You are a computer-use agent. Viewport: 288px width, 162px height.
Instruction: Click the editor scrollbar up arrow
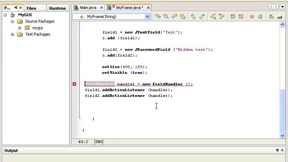point(282,24)
